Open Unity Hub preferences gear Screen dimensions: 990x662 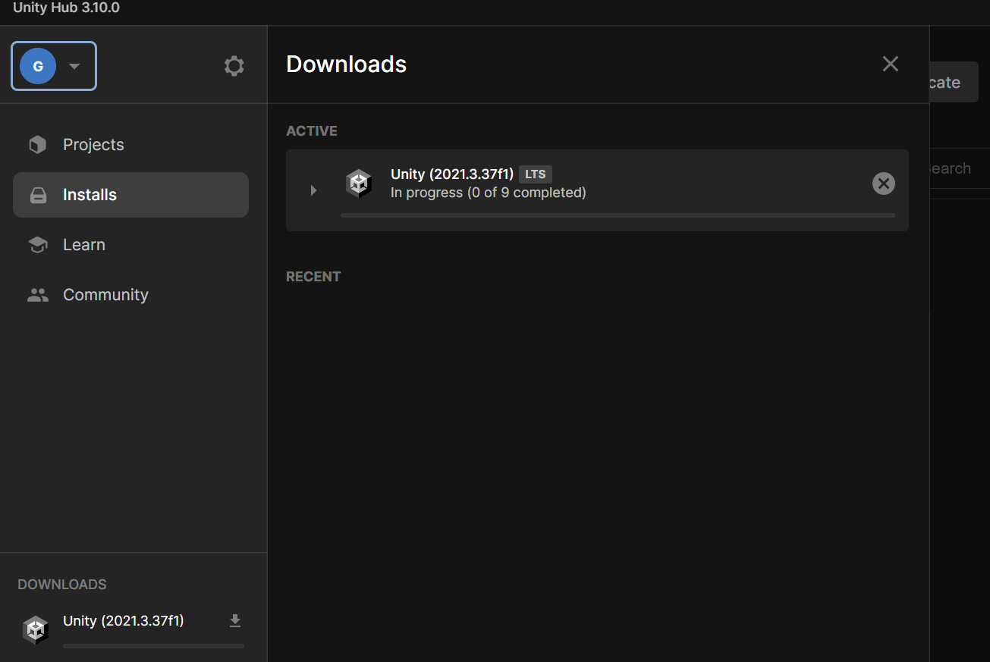click(234, 66)
